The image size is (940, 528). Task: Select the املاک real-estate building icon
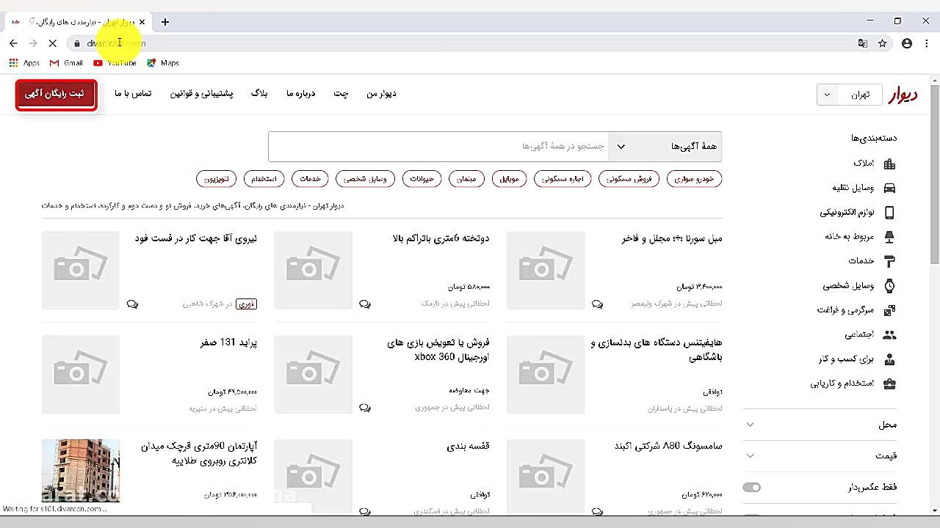click(x=889, y=163)
